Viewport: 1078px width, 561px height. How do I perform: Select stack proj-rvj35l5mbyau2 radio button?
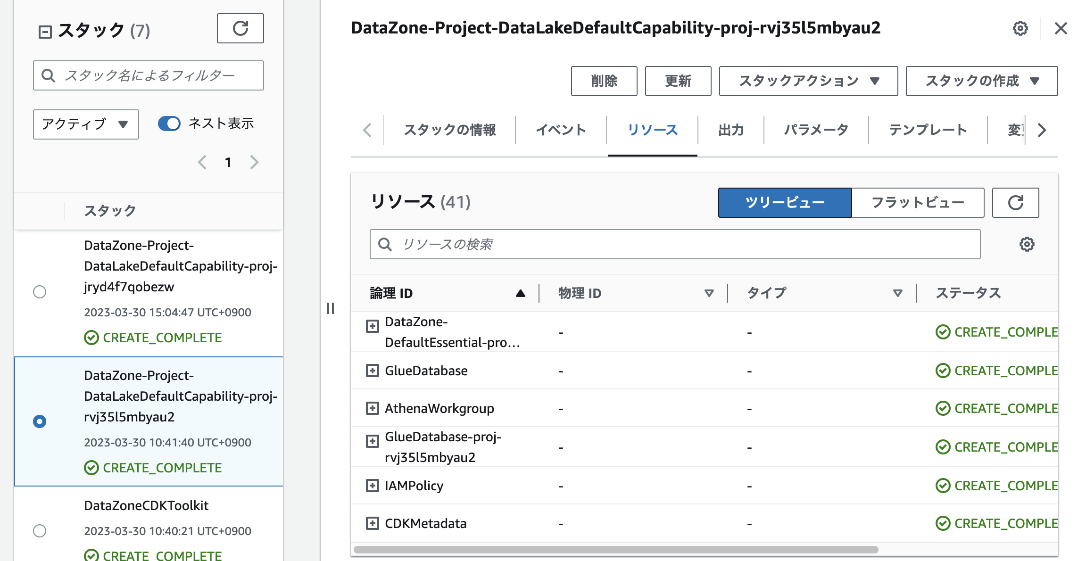(40, 421)
